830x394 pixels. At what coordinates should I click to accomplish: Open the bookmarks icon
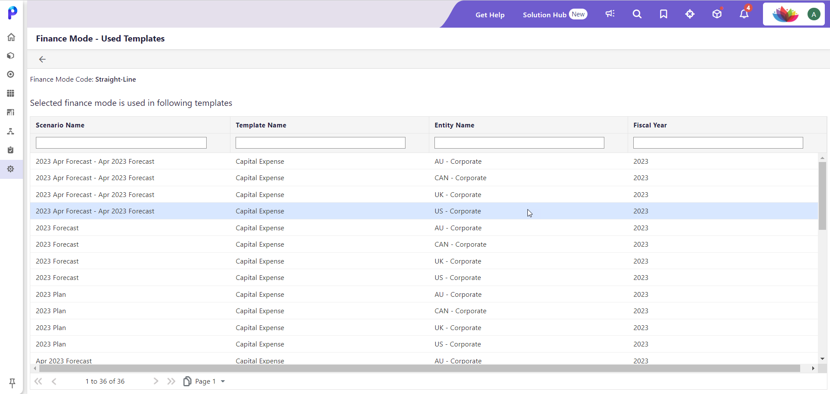click(x=664, y=14)
